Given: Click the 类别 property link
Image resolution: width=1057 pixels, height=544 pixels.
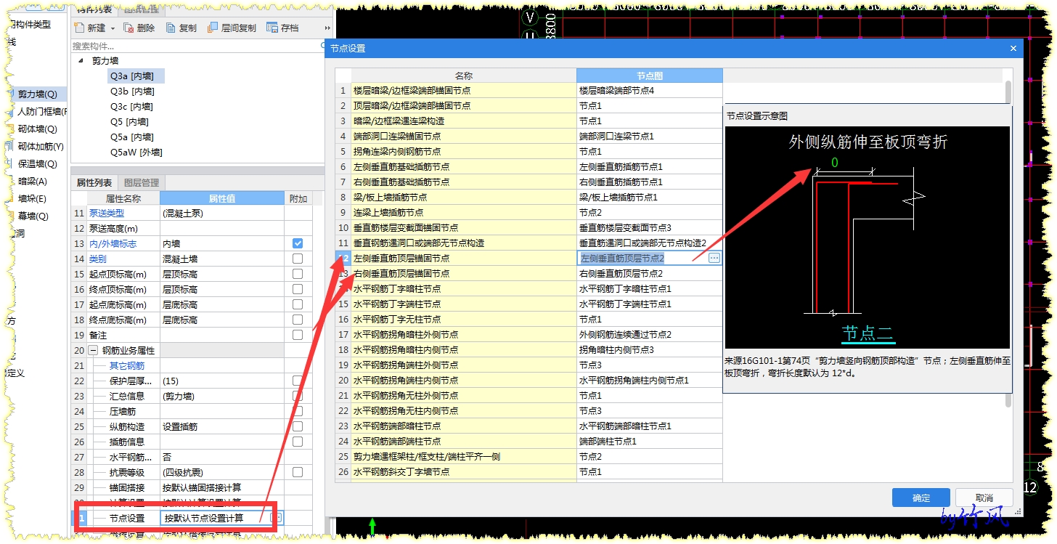Looking at the screenshot, I should (x=98, y=259).
